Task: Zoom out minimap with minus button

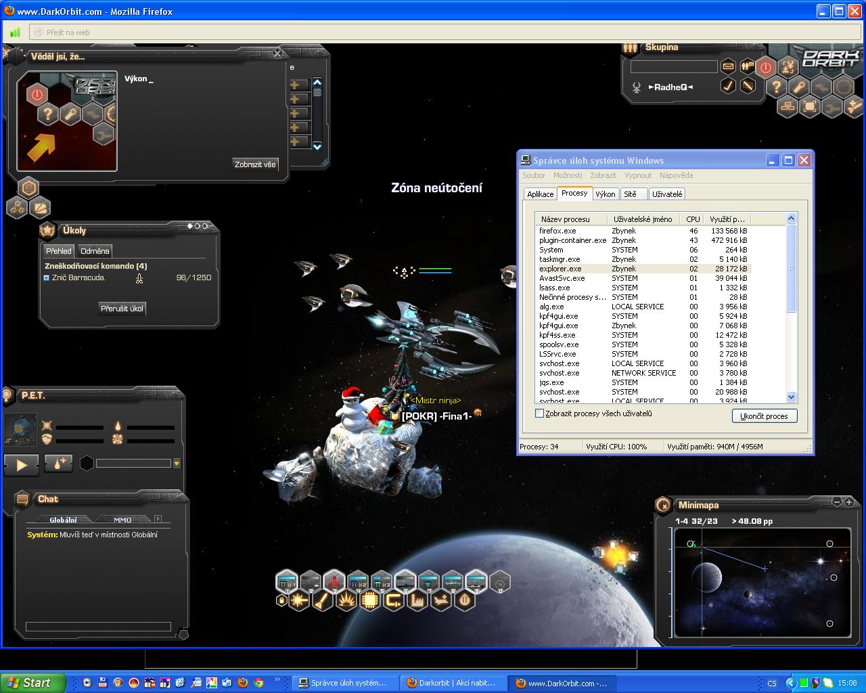Action: 837,502
